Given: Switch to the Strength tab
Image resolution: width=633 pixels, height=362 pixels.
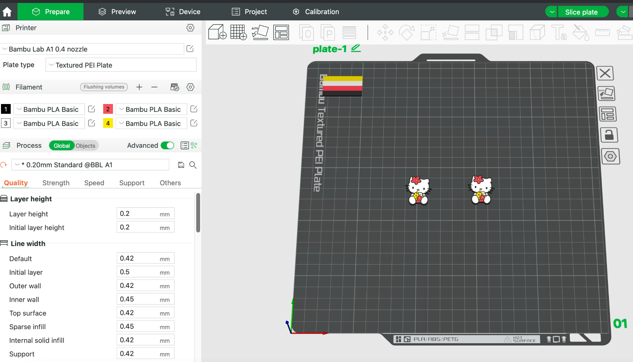Looking at the screenshot, I should point(56,183).
